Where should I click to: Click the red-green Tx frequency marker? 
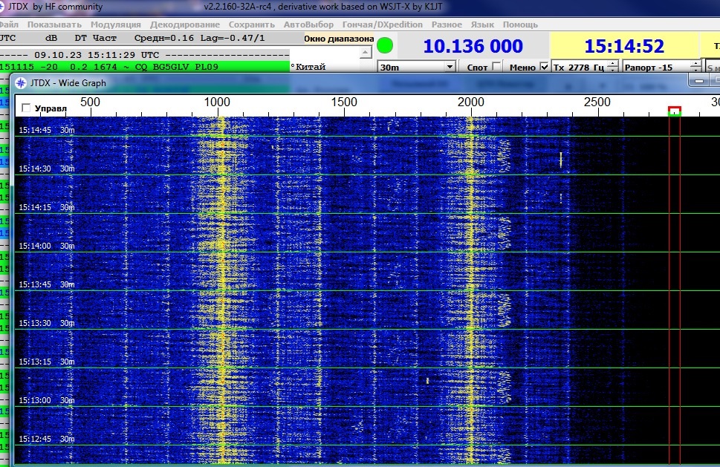(675, 111)
